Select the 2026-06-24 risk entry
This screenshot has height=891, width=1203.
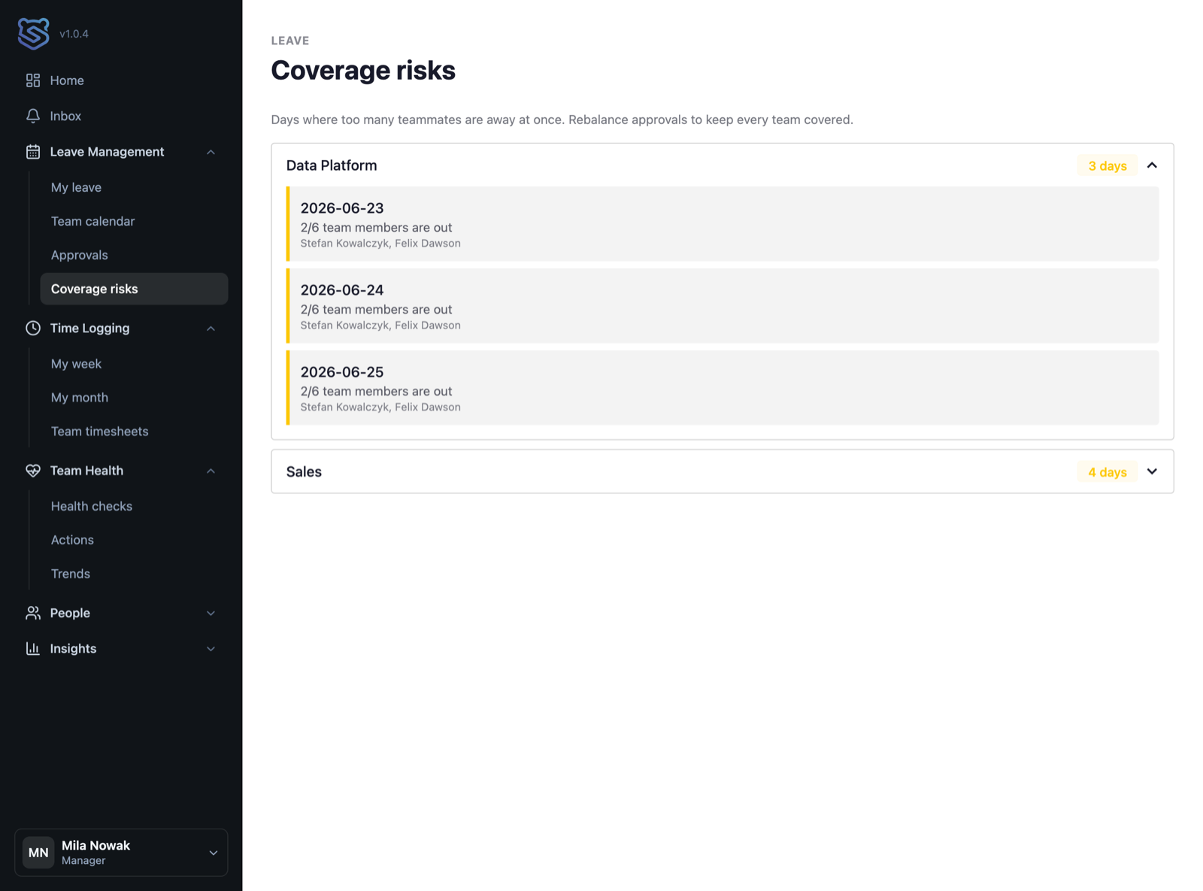723,306
